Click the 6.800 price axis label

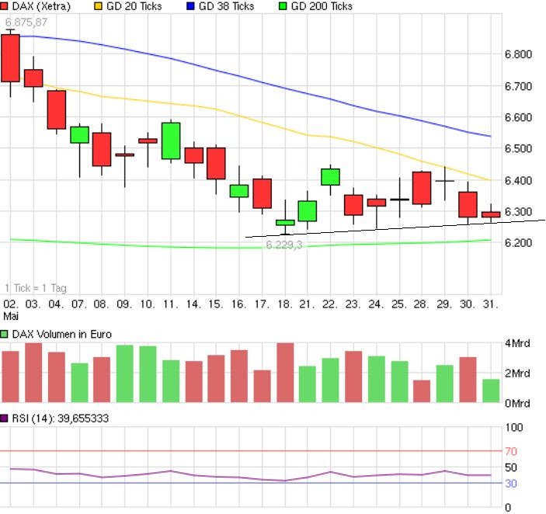pyautogui.click(x=519, y=54)
